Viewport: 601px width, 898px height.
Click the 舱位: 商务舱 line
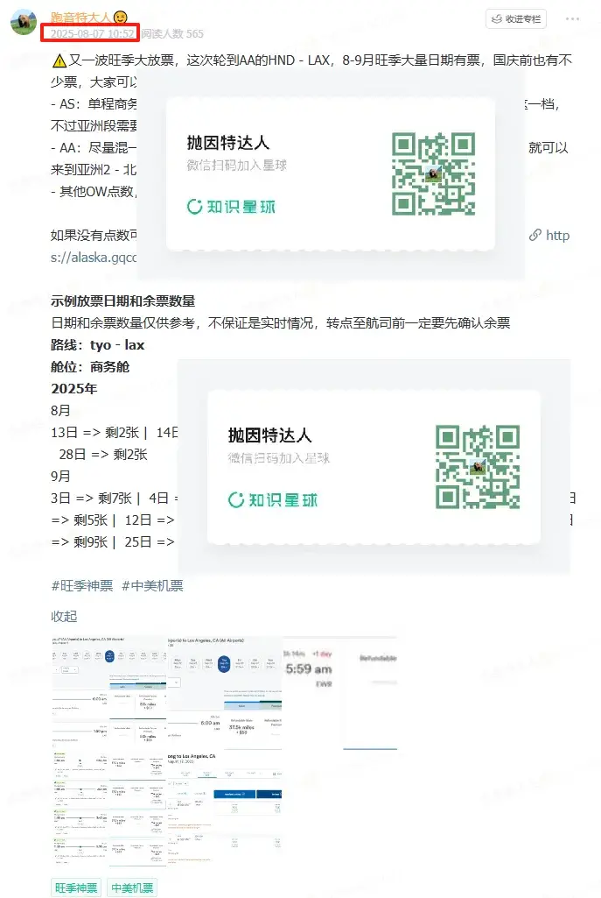[x=90, y=366]
